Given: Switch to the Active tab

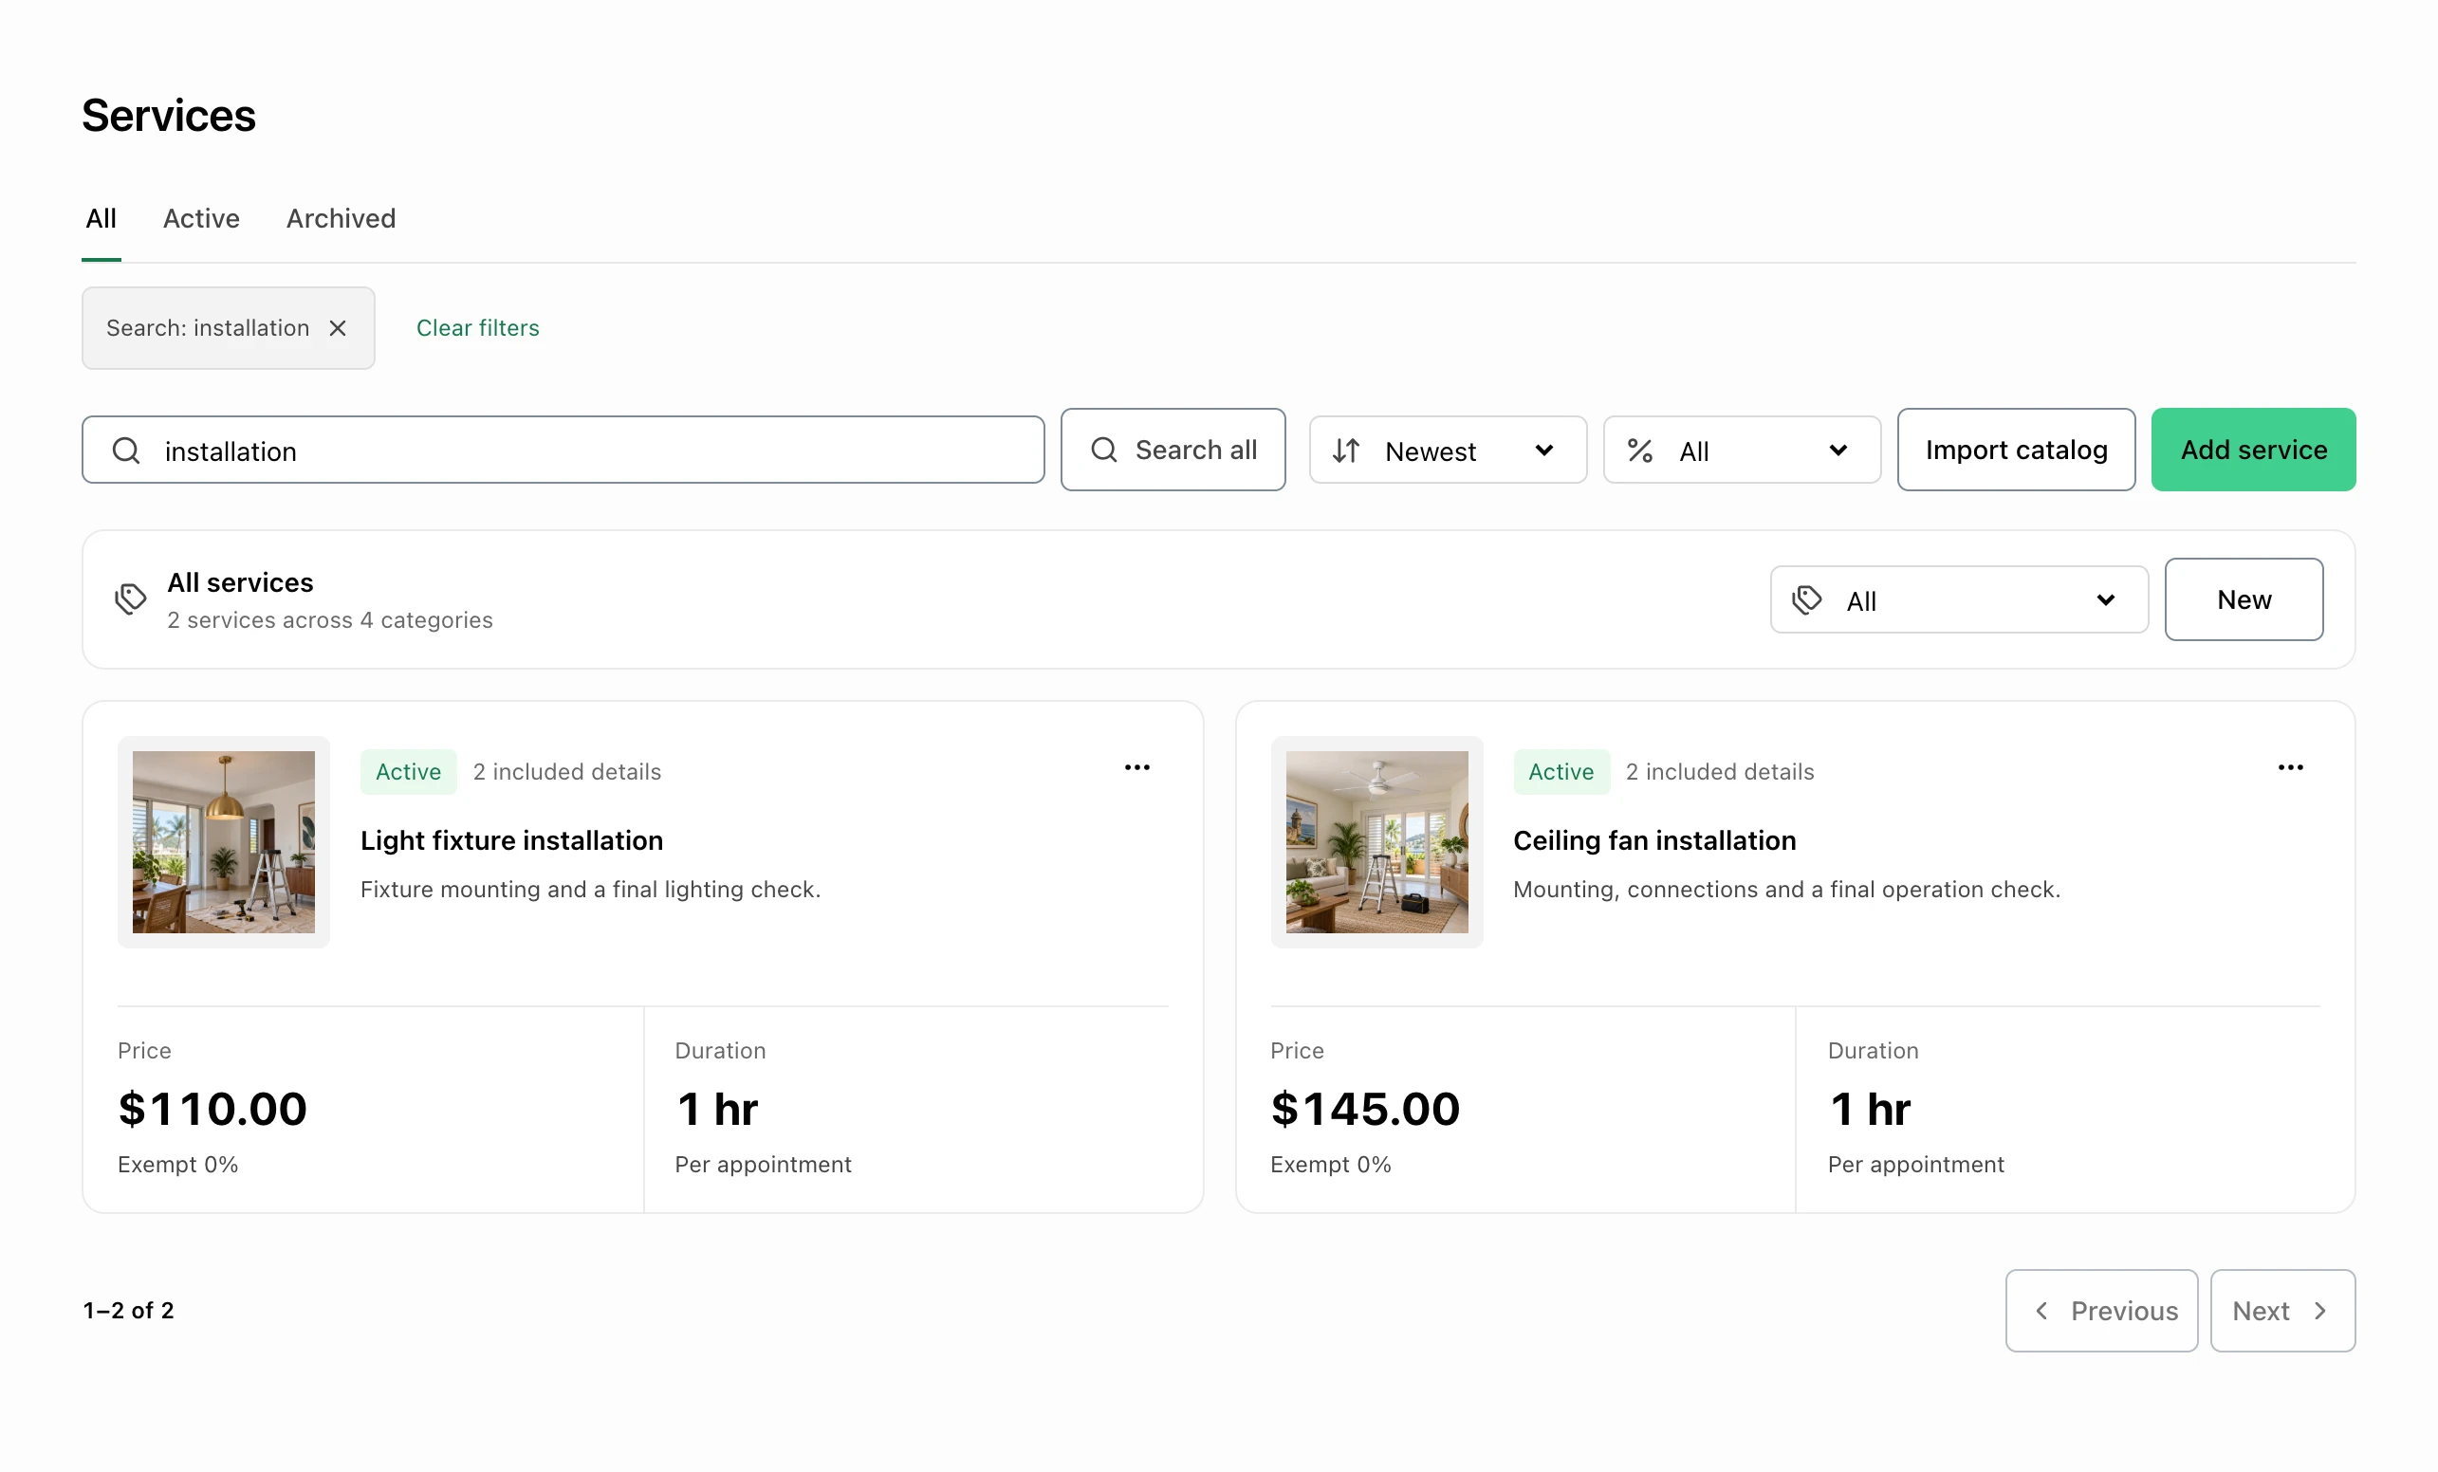Looking at the screenshot, I should coord(201,219).
